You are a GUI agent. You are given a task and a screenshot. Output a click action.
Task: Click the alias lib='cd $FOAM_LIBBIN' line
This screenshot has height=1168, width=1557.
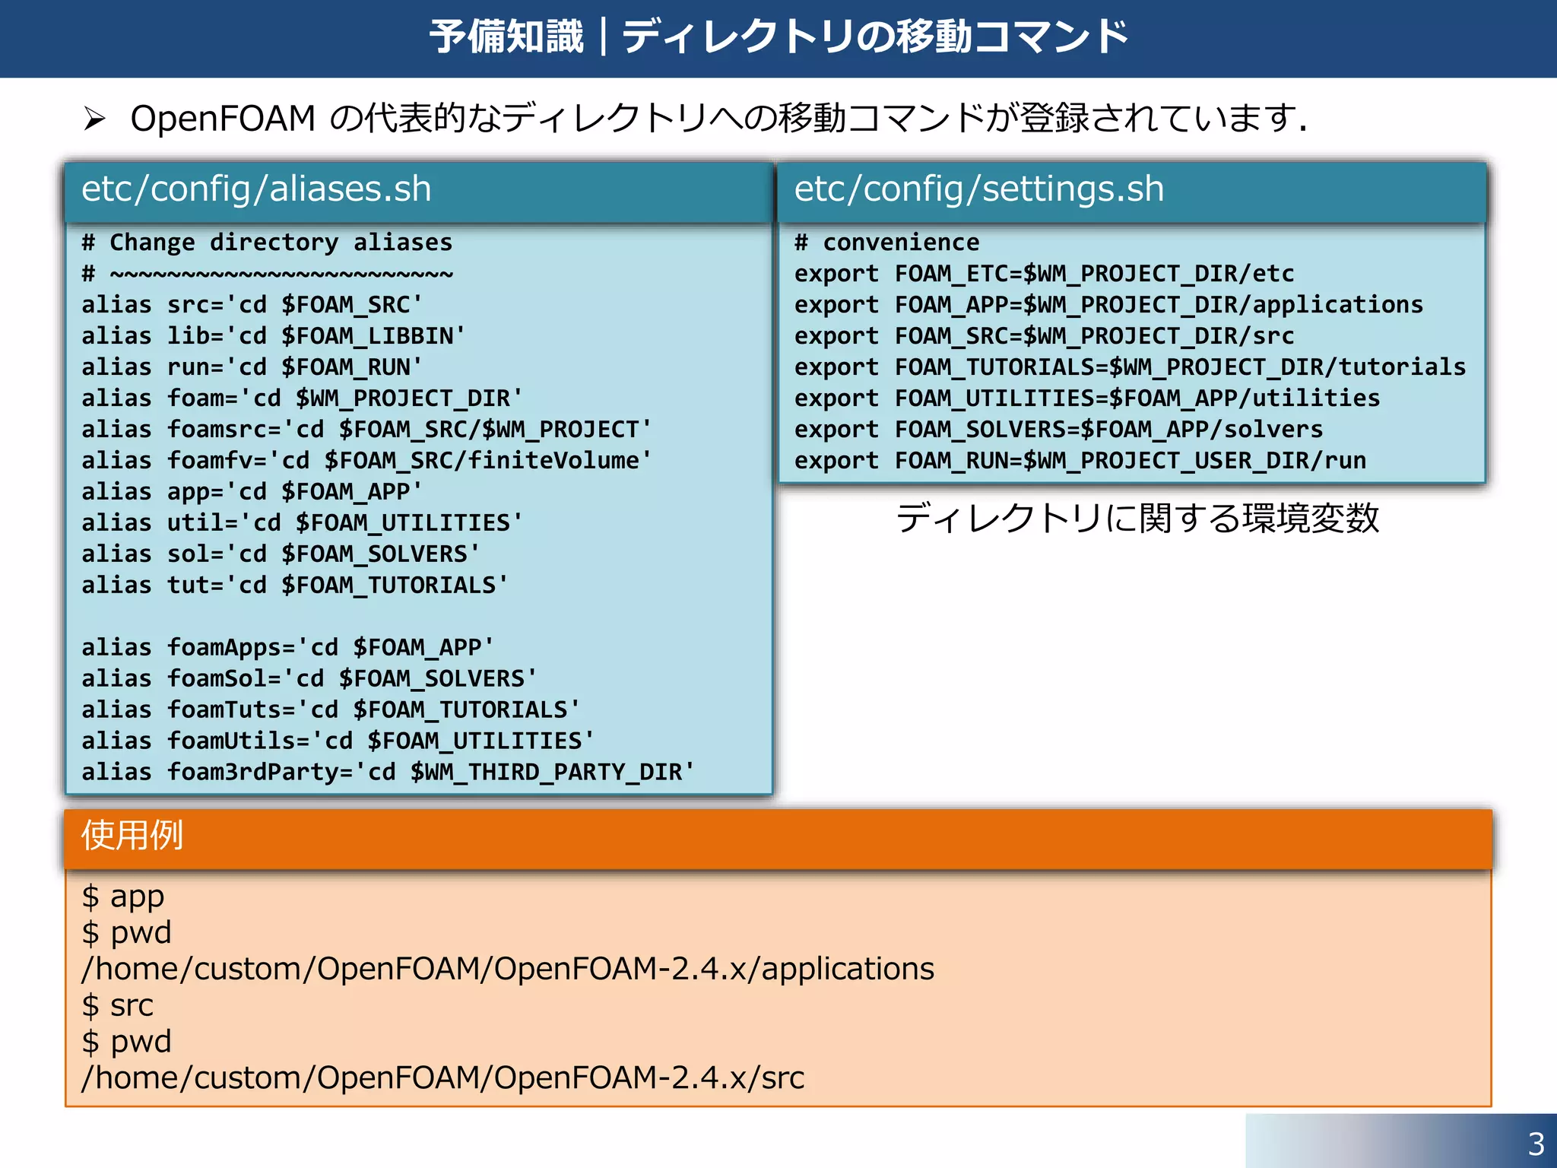pyautogui.click(x=273, y=336)
